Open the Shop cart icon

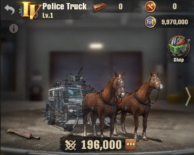click(x=179, y=47)
